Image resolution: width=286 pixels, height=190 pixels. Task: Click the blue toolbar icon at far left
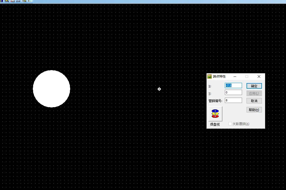click(2, 1)
